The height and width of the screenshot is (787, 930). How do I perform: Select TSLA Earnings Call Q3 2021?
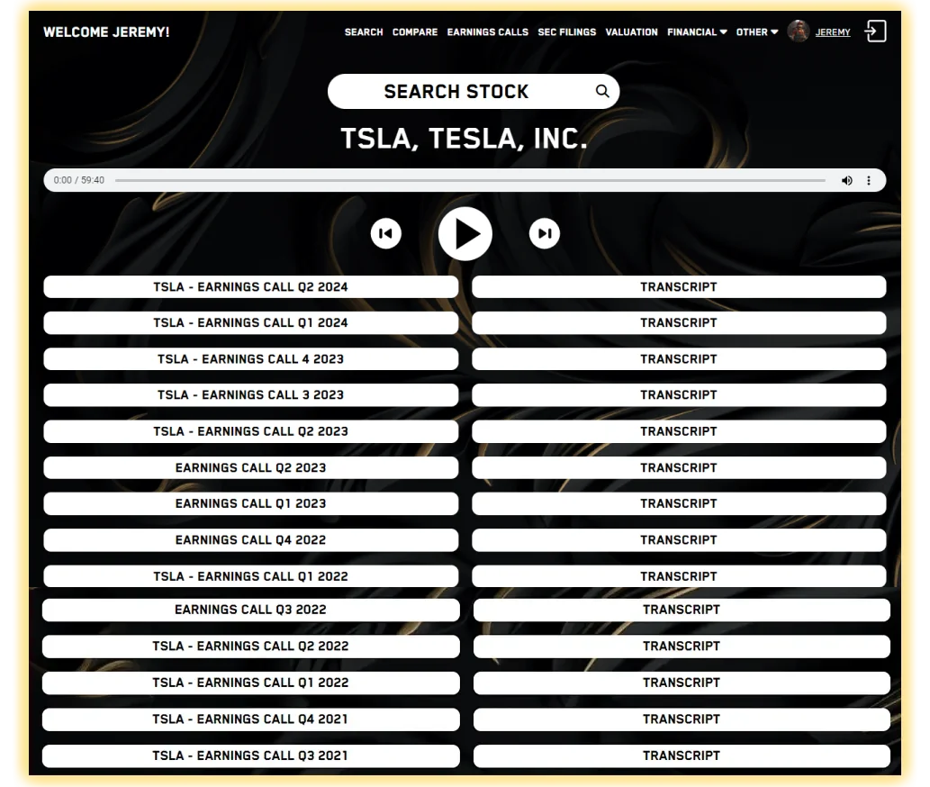point(250,755)
